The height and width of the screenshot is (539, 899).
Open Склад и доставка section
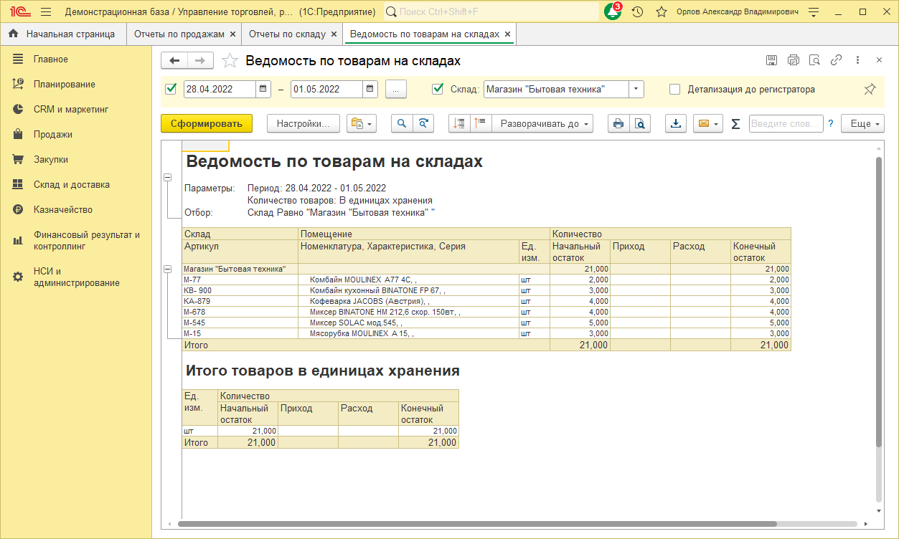pos(71,184)
